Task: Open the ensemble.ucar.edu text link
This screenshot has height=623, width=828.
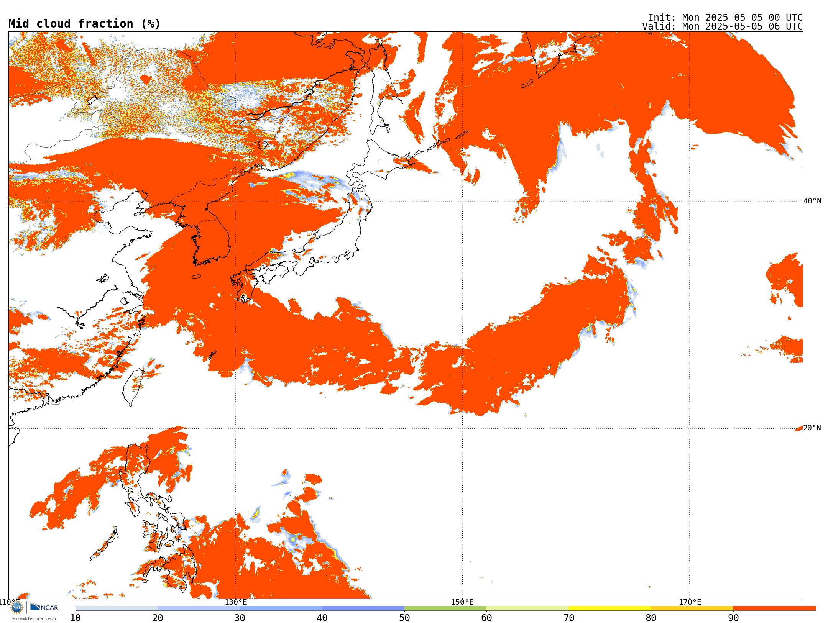Action: [34, 618]
